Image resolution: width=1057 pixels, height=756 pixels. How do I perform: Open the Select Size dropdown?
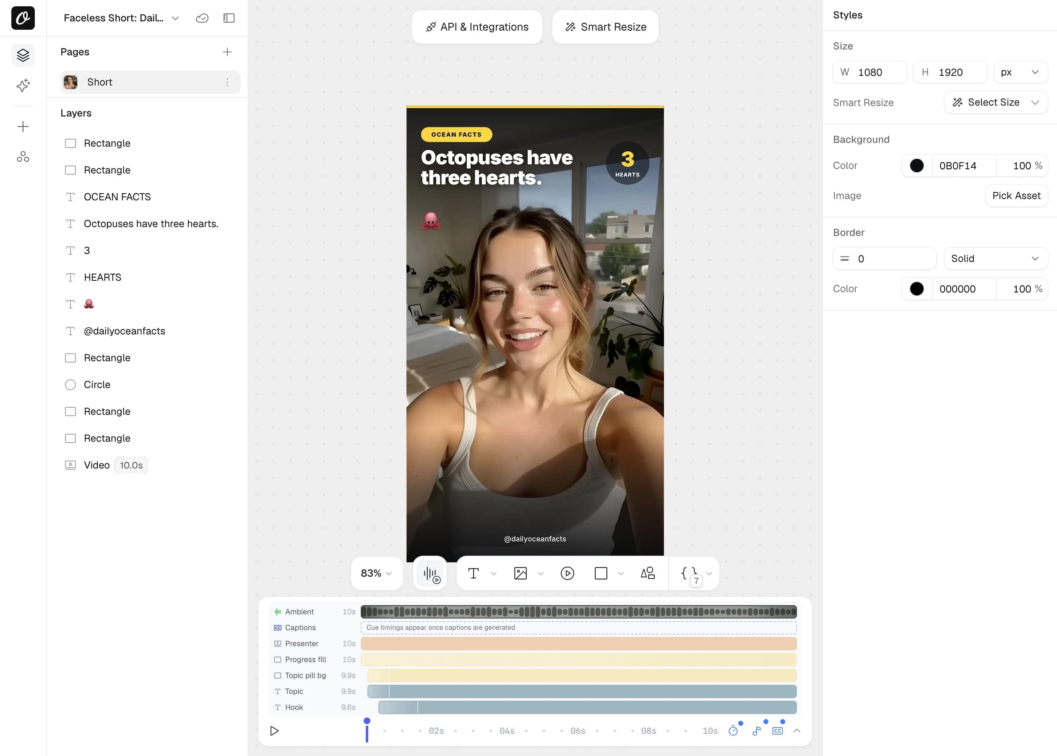[x=995, y=102]
